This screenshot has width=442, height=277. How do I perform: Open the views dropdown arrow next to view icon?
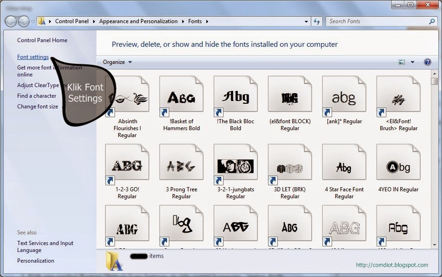coord(412,62)
